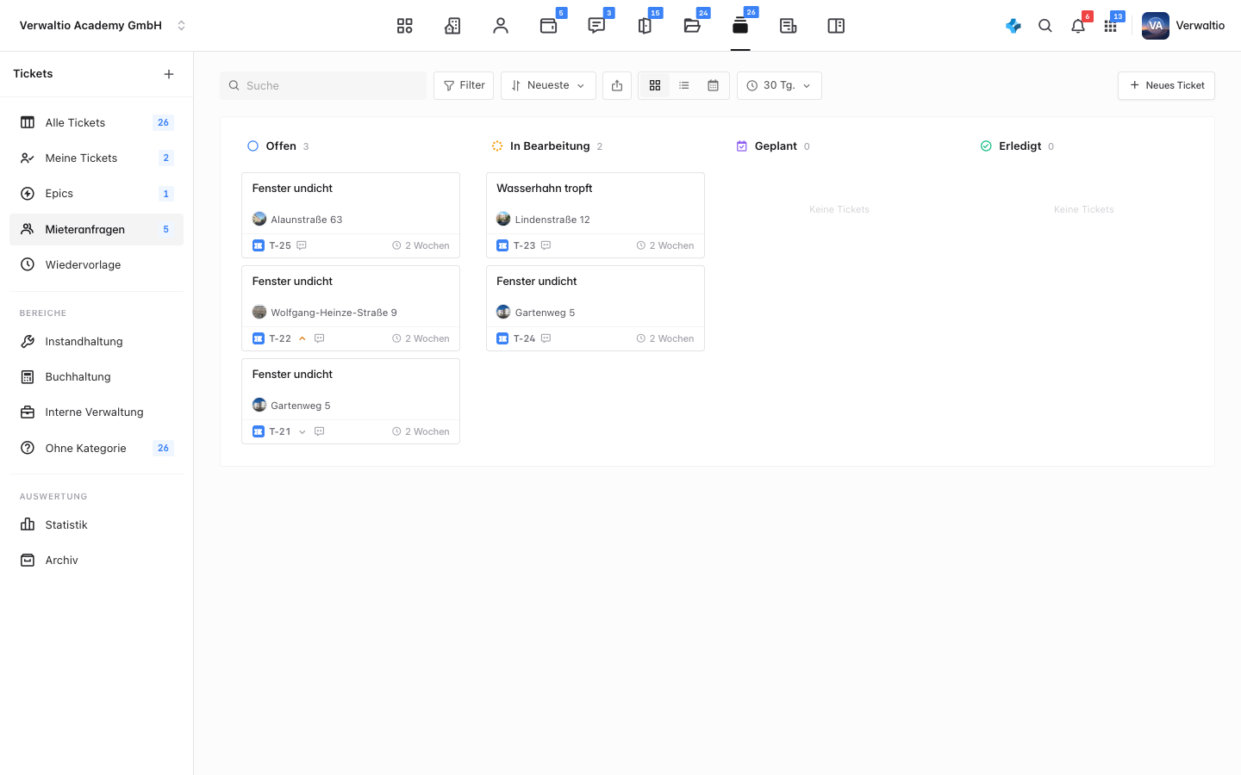Select Meine Tickets in the sidebar
1241x775 pixels.
pyautogui.click(x=97, y=158)
